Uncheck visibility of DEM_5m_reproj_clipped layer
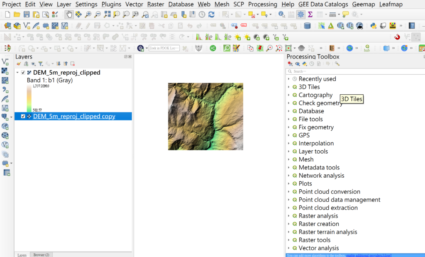 (23, 73)
